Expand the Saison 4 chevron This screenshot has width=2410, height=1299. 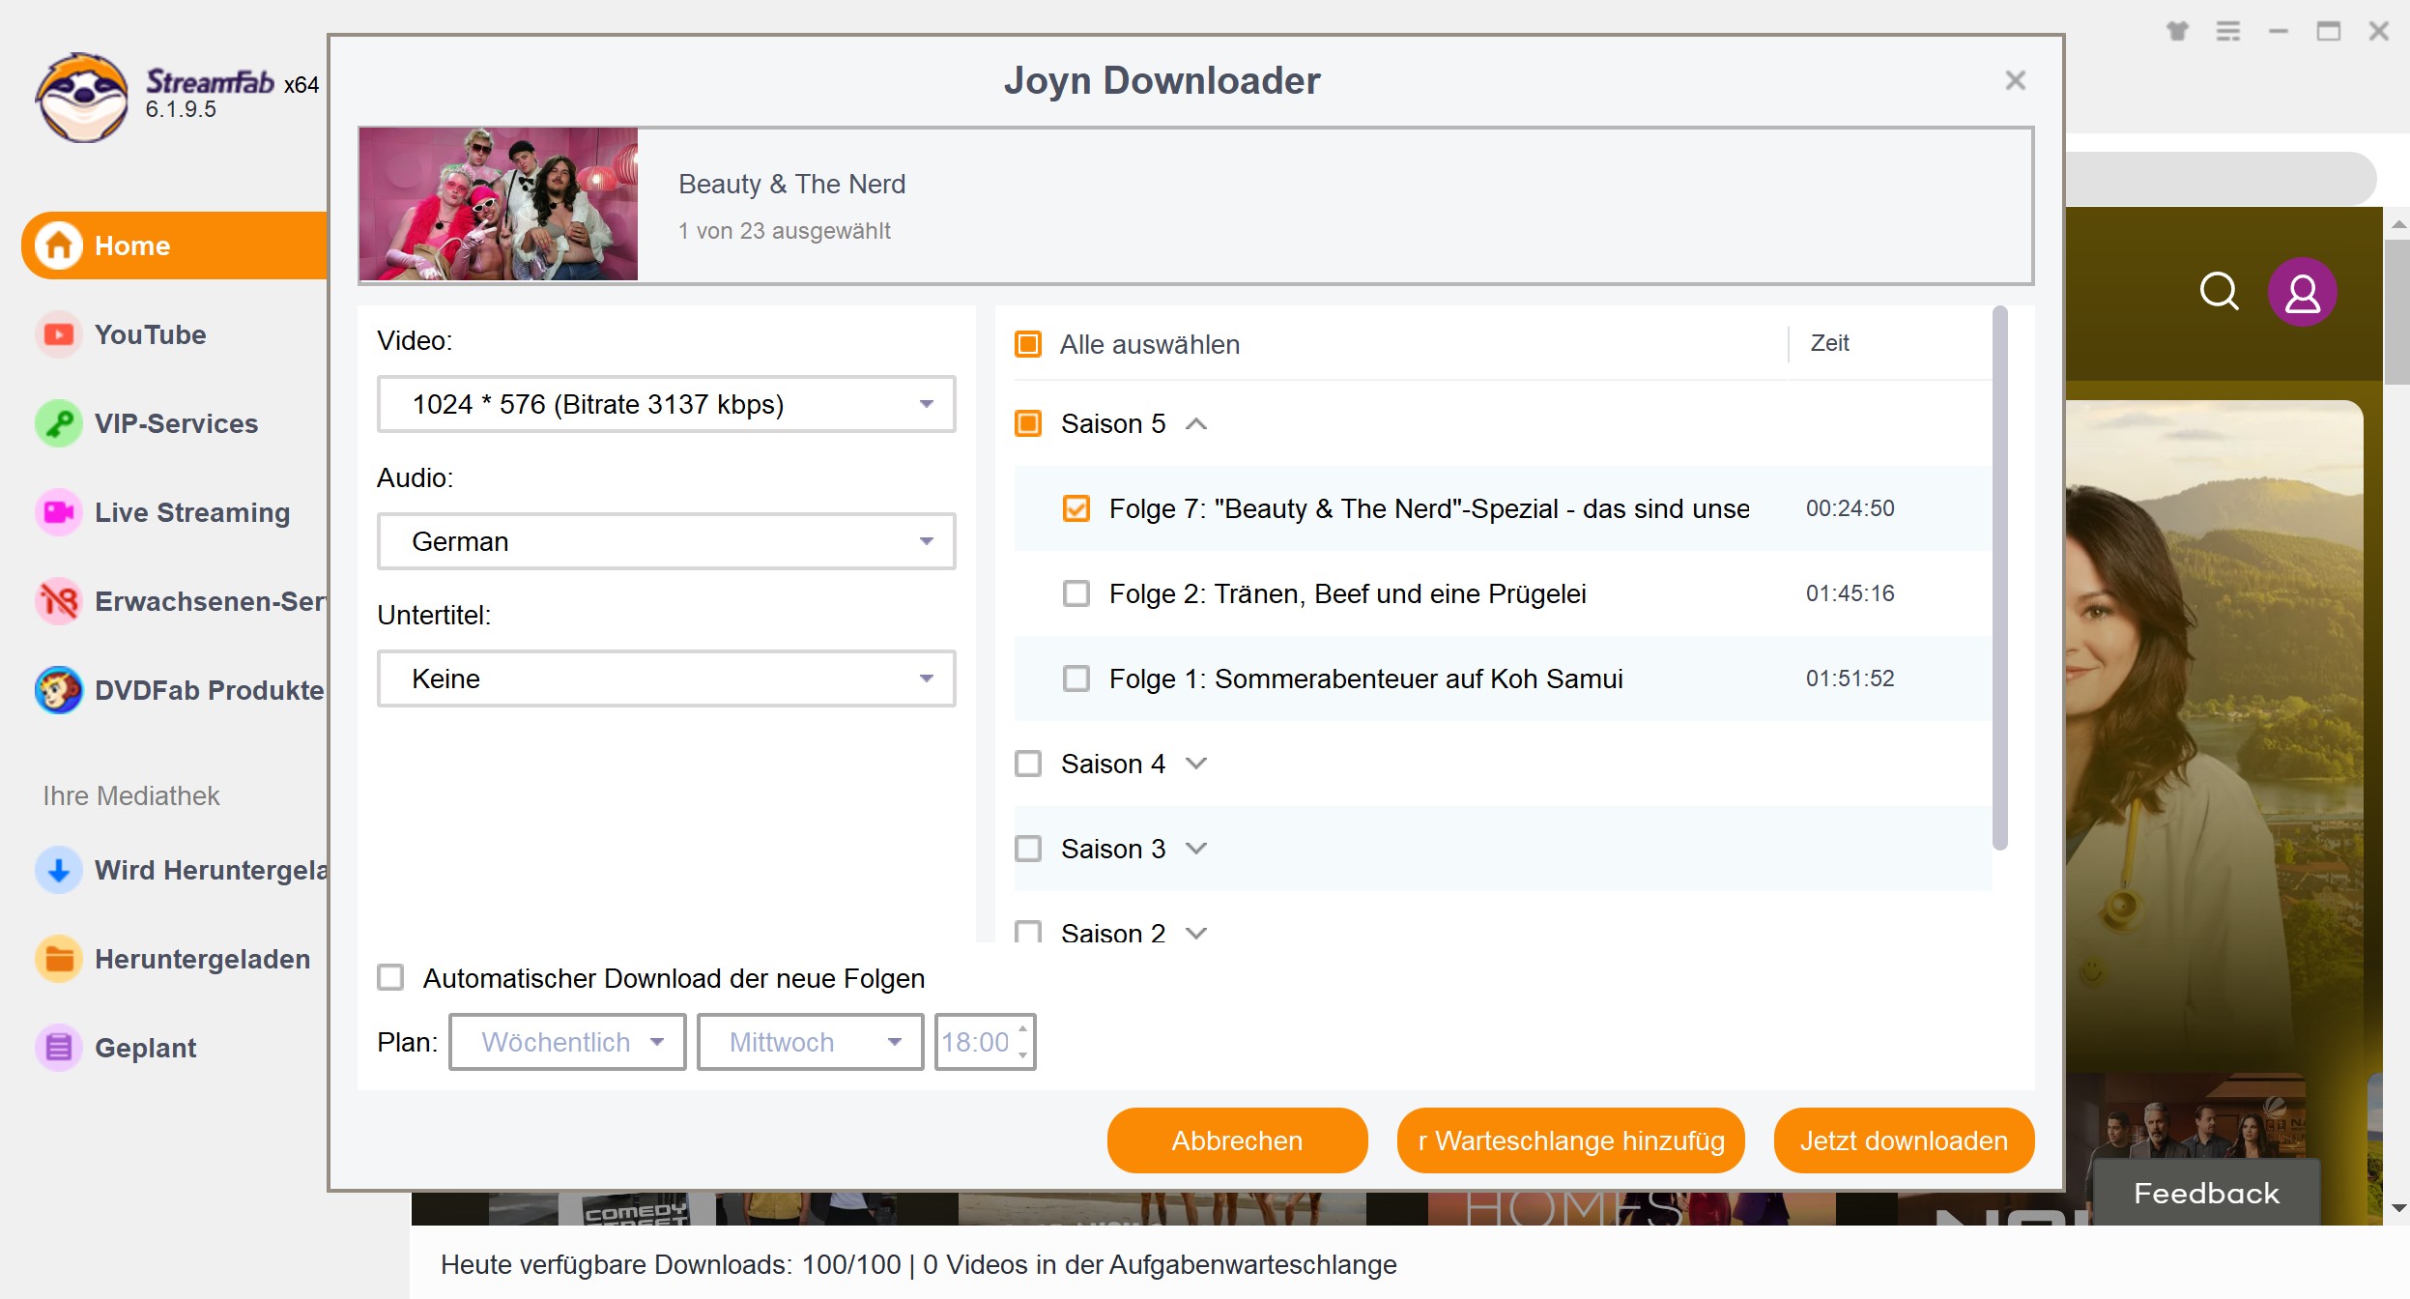click(x=1196, y=764)
